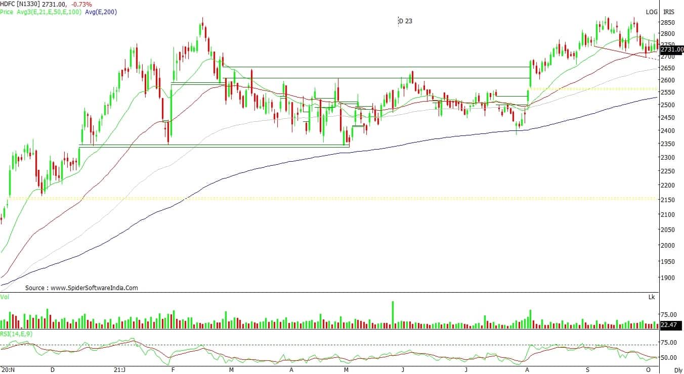Click the Vol panel label
684x374 pixels.
point(5,297)
